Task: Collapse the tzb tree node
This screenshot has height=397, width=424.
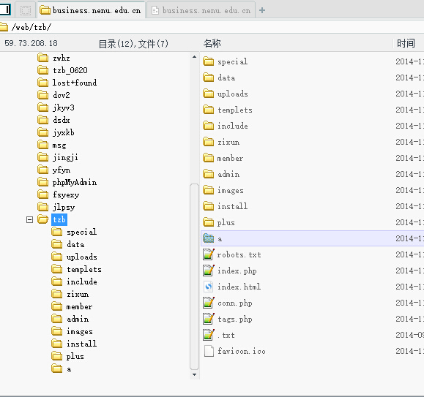Action: (29, 219)
